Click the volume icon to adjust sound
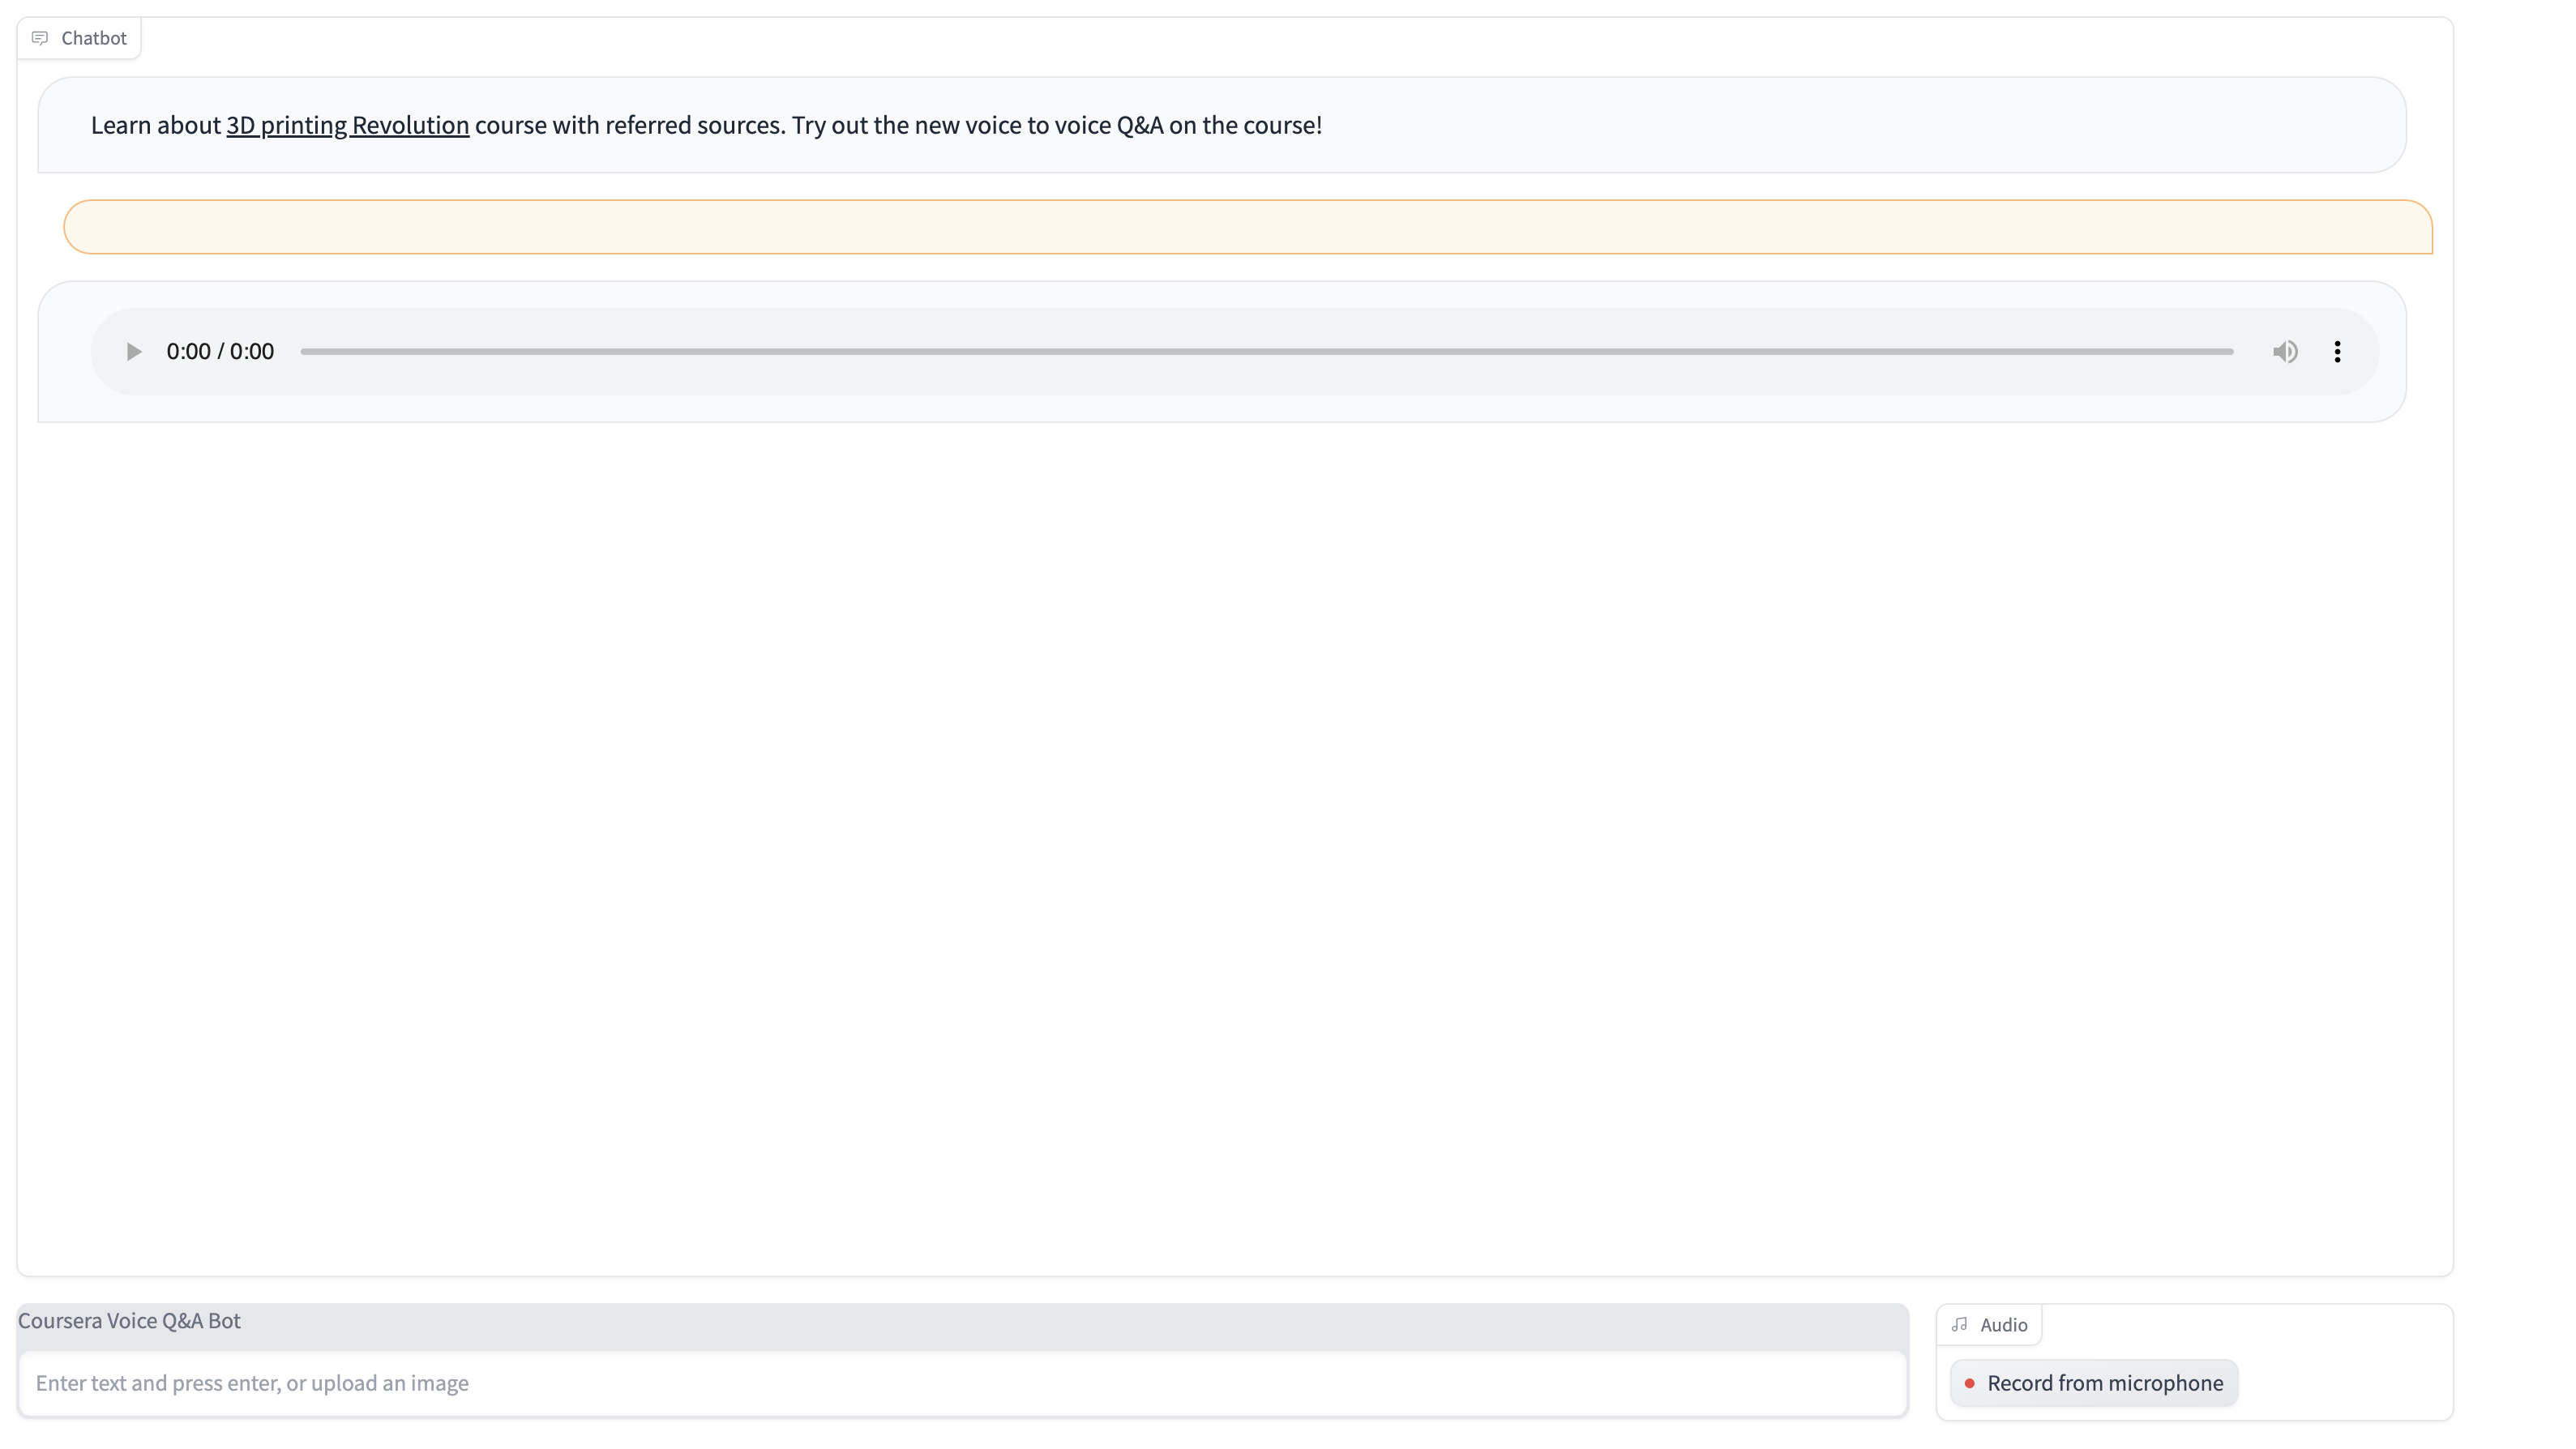This screenshot has height=1449, width=2576. point(2285,351)
